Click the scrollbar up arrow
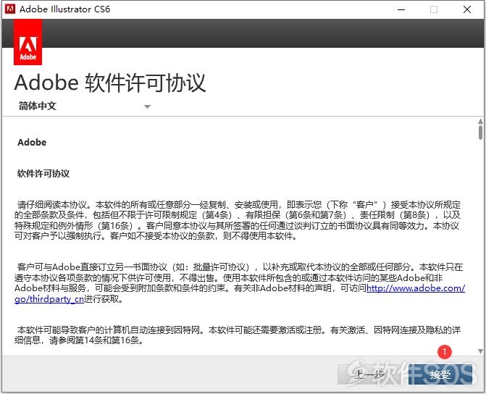The height and width of the screenshot is (394, 486). pyautogui.click(x=480, y=121)
